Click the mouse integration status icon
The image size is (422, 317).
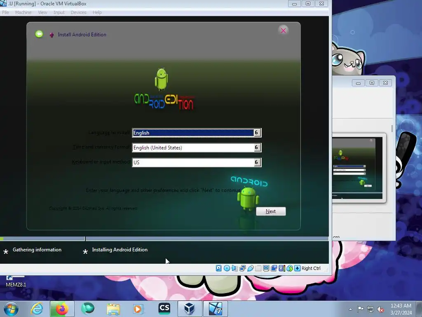point(290,268)
